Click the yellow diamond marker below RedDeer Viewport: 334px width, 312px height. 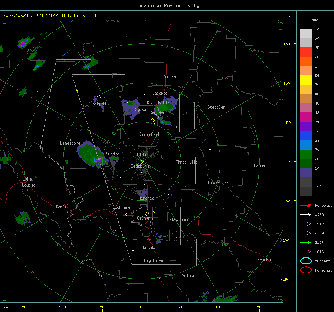coord(153,121)
